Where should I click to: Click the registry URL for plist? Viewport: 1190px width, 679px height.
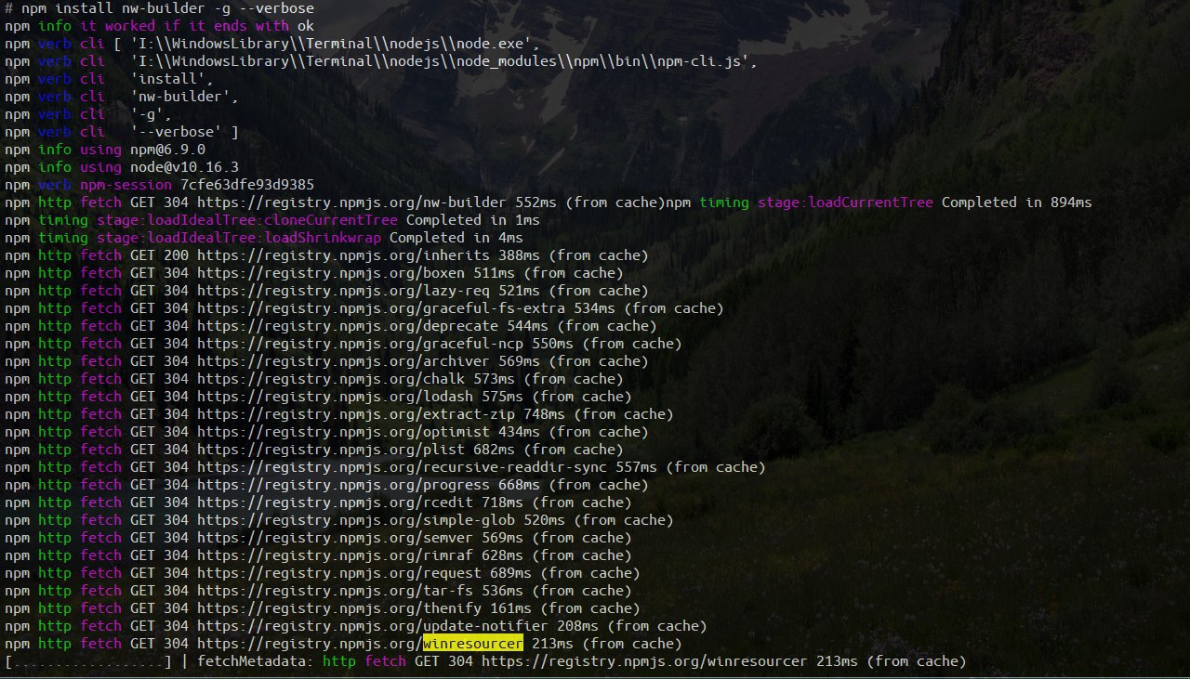pyautogui.click(x=331, y=450)
